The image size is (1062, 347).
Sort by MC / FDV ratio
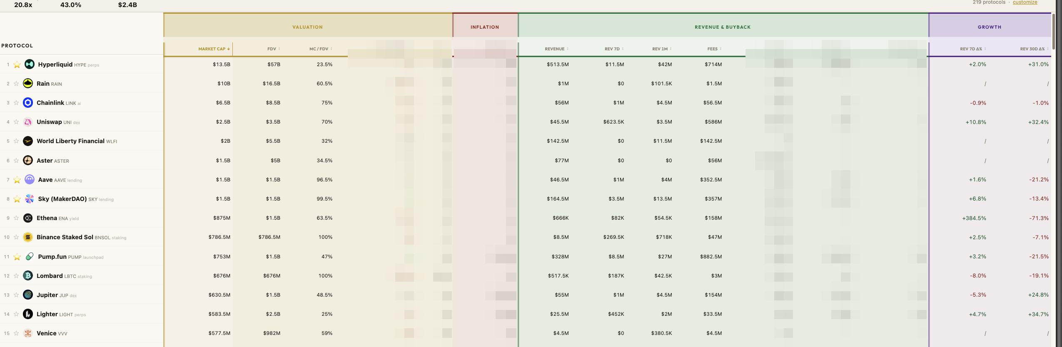coord(321,49)
